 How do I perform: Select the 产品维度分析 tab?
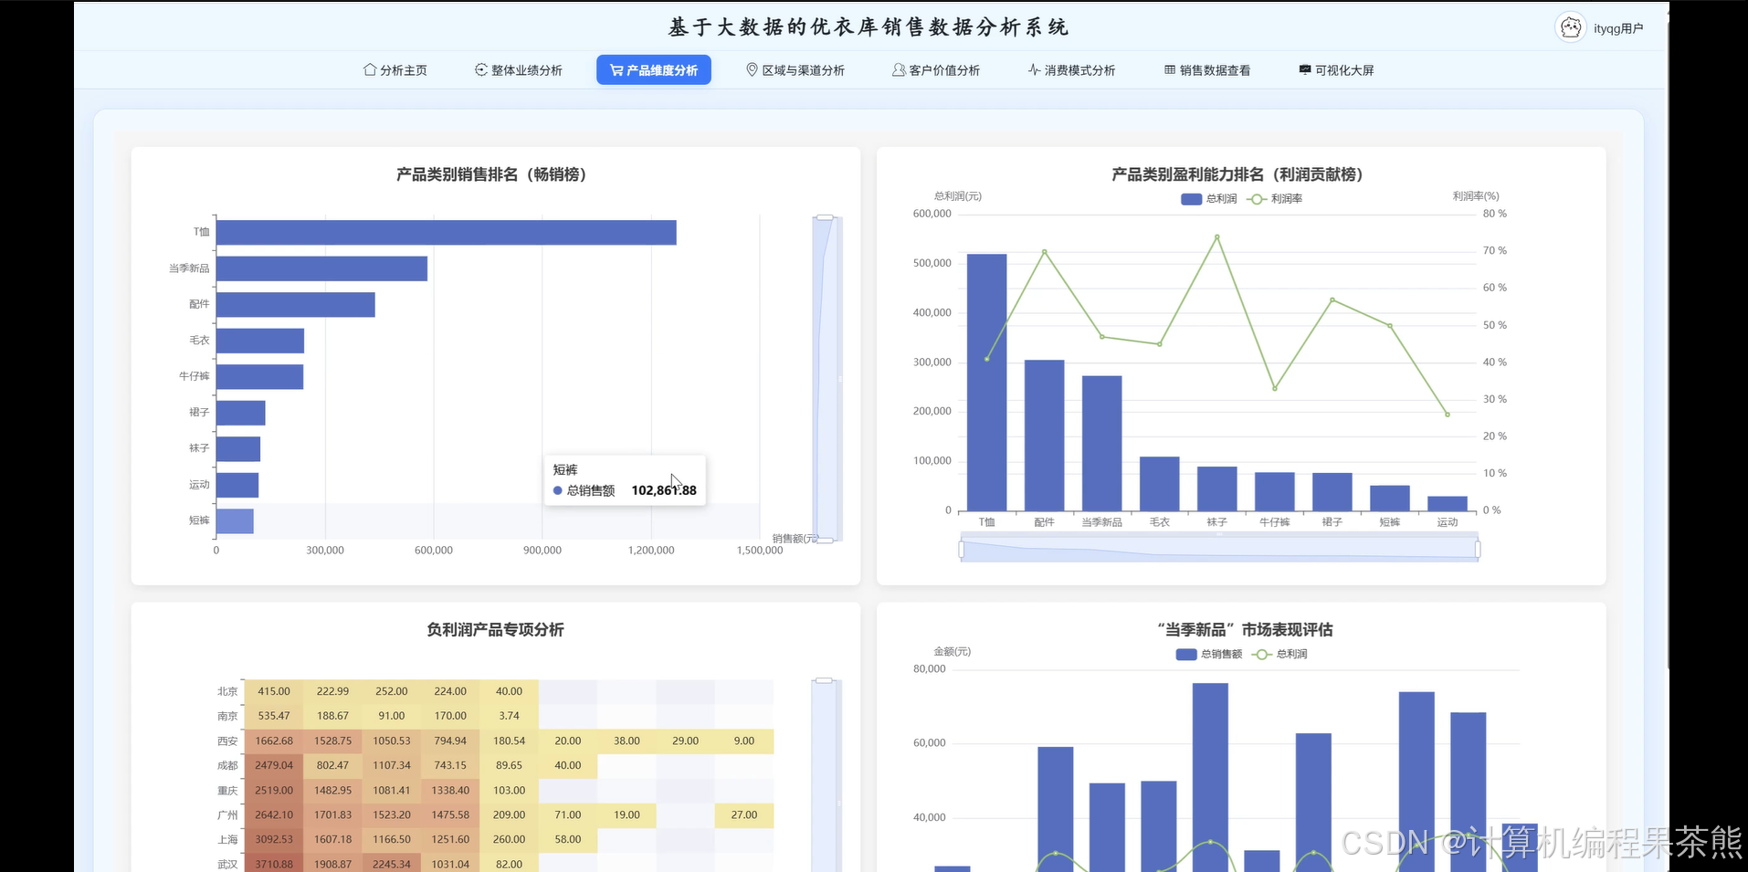(x=654, y=70)
